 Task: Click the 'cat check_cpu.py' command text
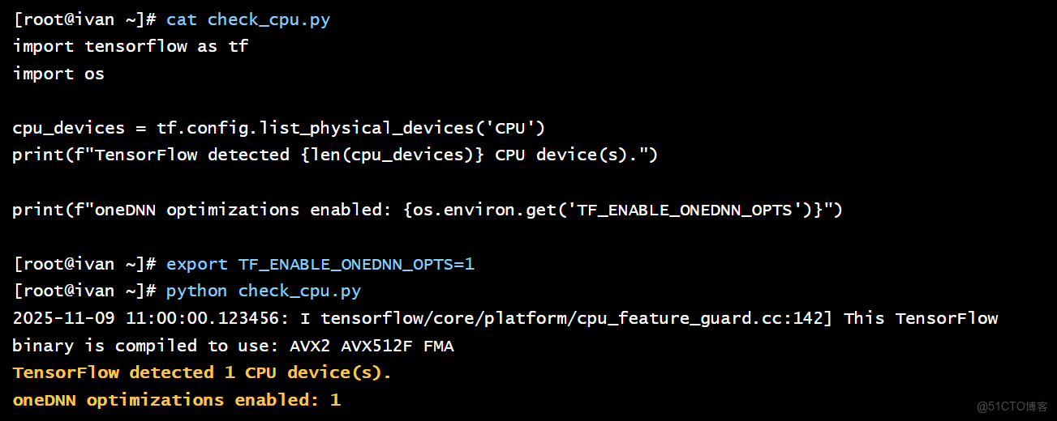point(247,20)
